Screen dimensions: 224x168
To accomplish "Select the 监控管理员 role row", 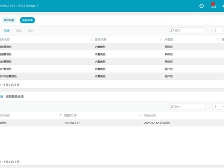I will point(112,62).
